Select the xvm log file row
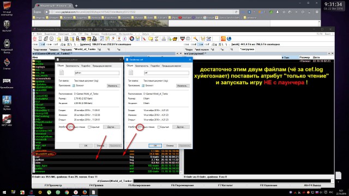This screenshot has width=349, height=196. 106,163
